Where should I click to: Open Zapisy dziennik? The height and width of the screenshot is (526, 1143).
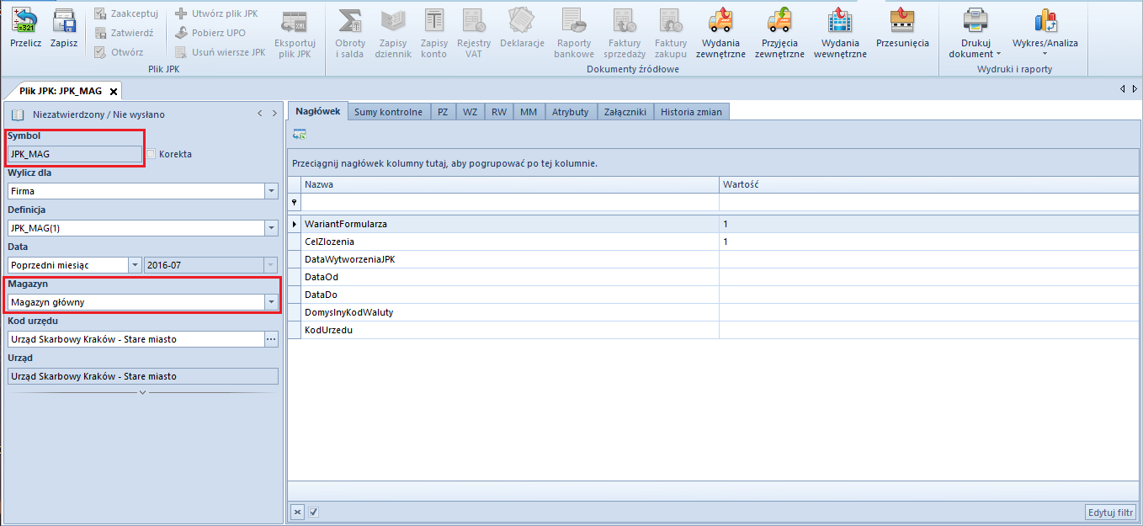point(393,34)
